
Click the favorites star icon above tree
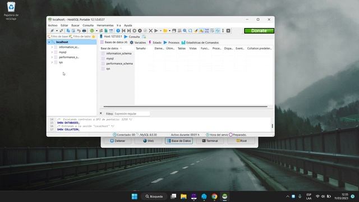click(94, 36)
